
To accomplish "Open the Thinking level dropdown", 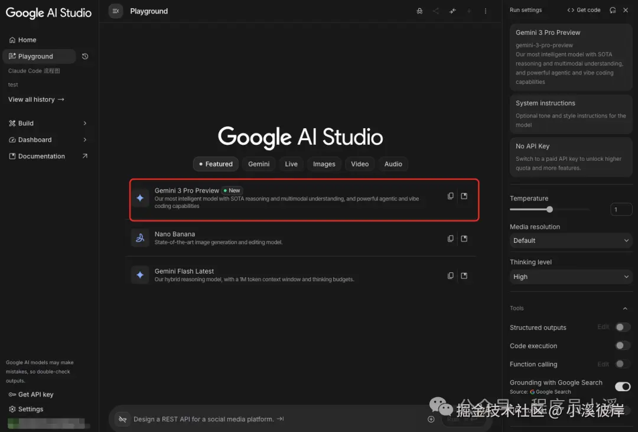I will pyautogui.click(x=571, y=277).
